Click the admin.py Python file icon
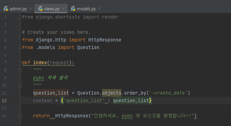 click(6, 9)
